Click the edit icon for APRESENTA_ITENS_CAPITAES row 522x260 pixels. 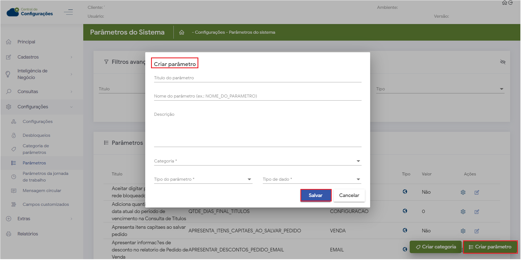[x=477, y=231]
